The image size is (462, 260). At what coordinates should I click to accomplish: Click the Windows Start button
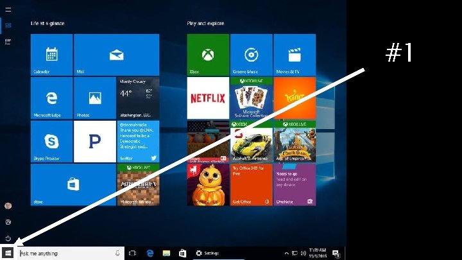[x=8, y=253]
